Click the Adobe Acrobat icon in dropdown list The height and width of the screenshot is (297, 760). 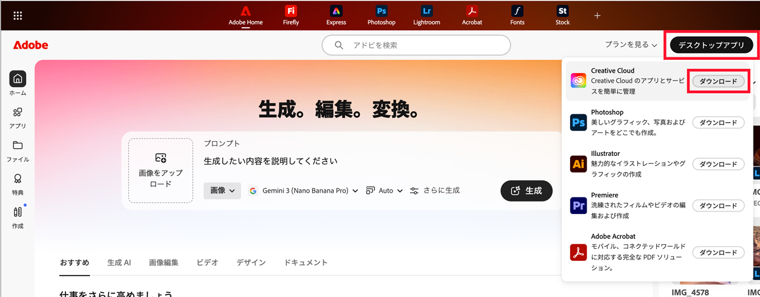[x=578, y=252]
